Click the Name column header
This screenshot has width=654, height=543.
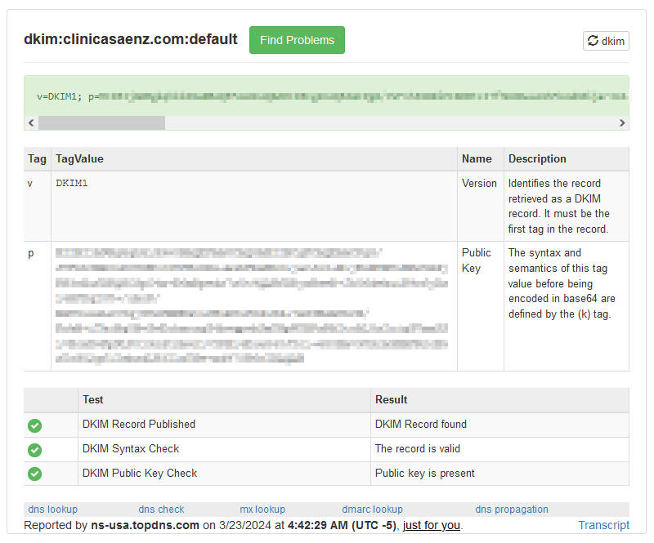click(481, 158)
